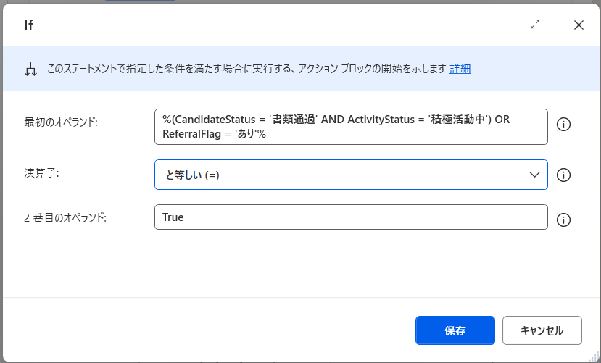Image resolution: width=601 pixels, height=363 pixels.
Task: Focus the second operand field containing True
Action: [351, 217]
